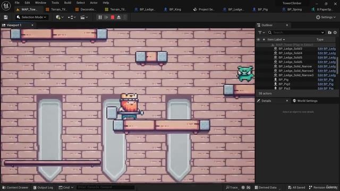
Task: Close the Details panel tab
Action: pos(287,101)
